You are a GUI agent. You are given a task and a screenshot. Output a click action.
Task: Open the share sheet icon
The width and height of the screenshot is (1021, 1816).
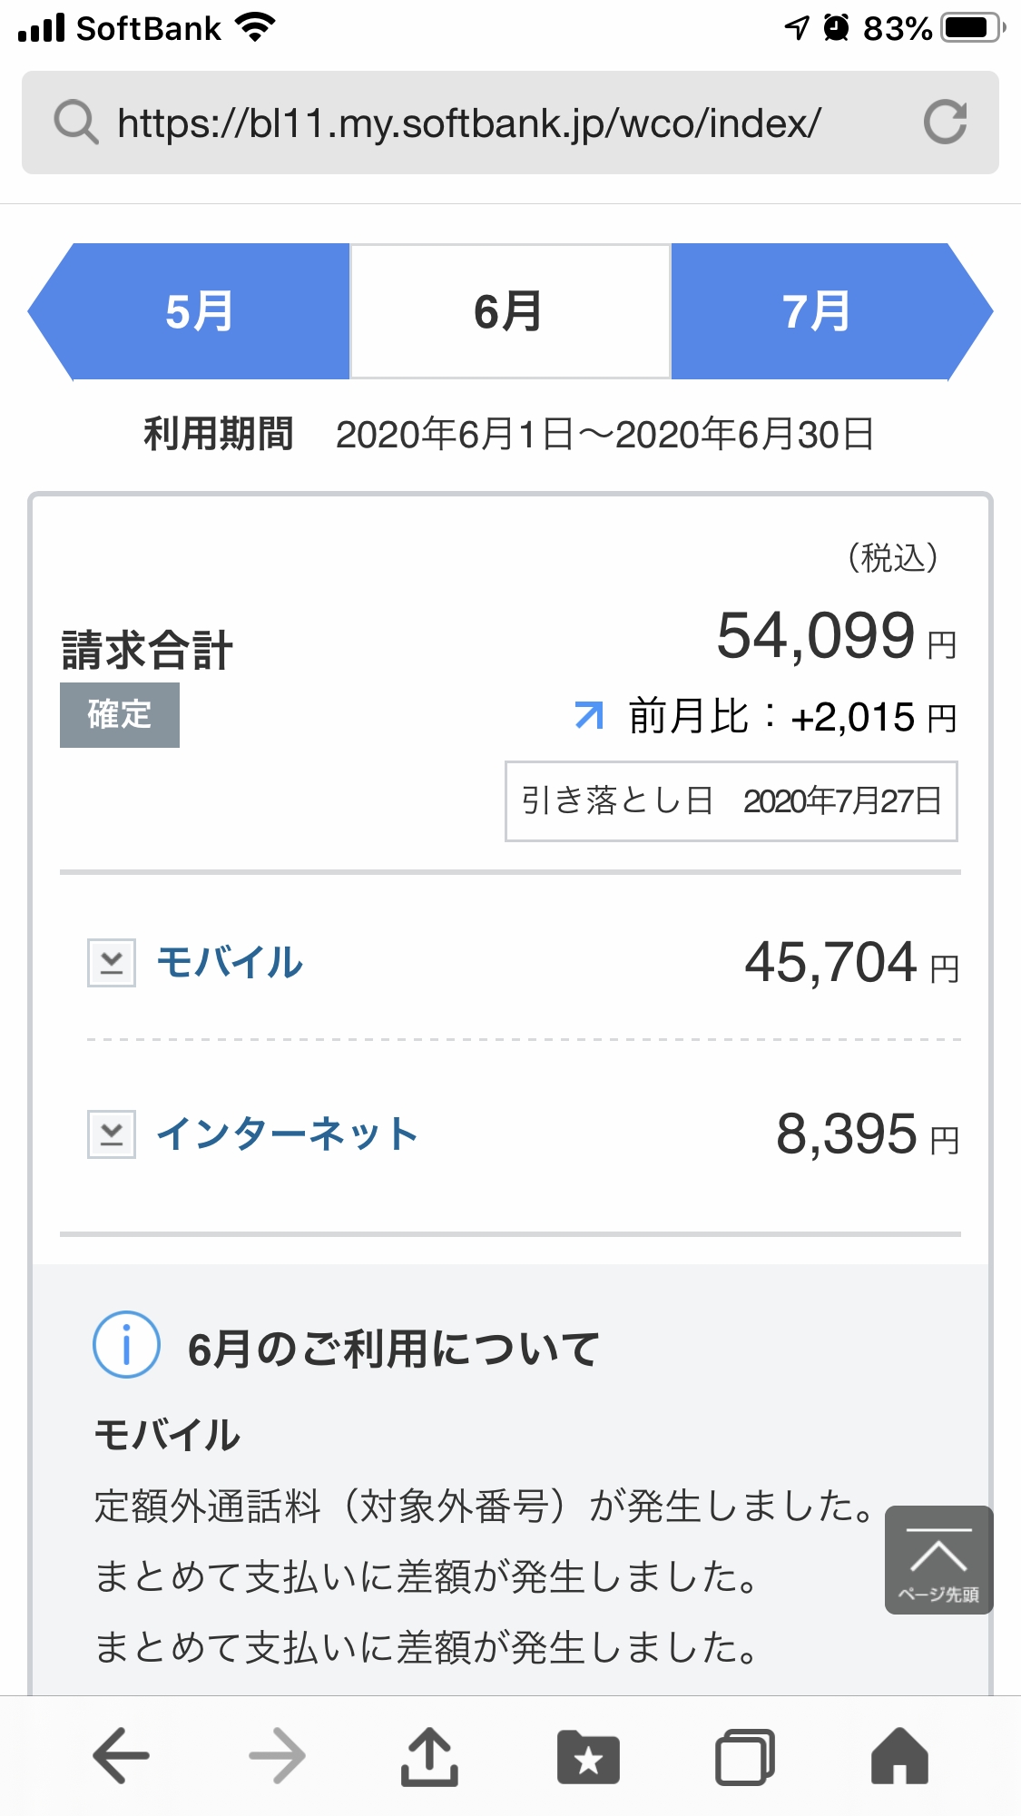(429, 1757)
